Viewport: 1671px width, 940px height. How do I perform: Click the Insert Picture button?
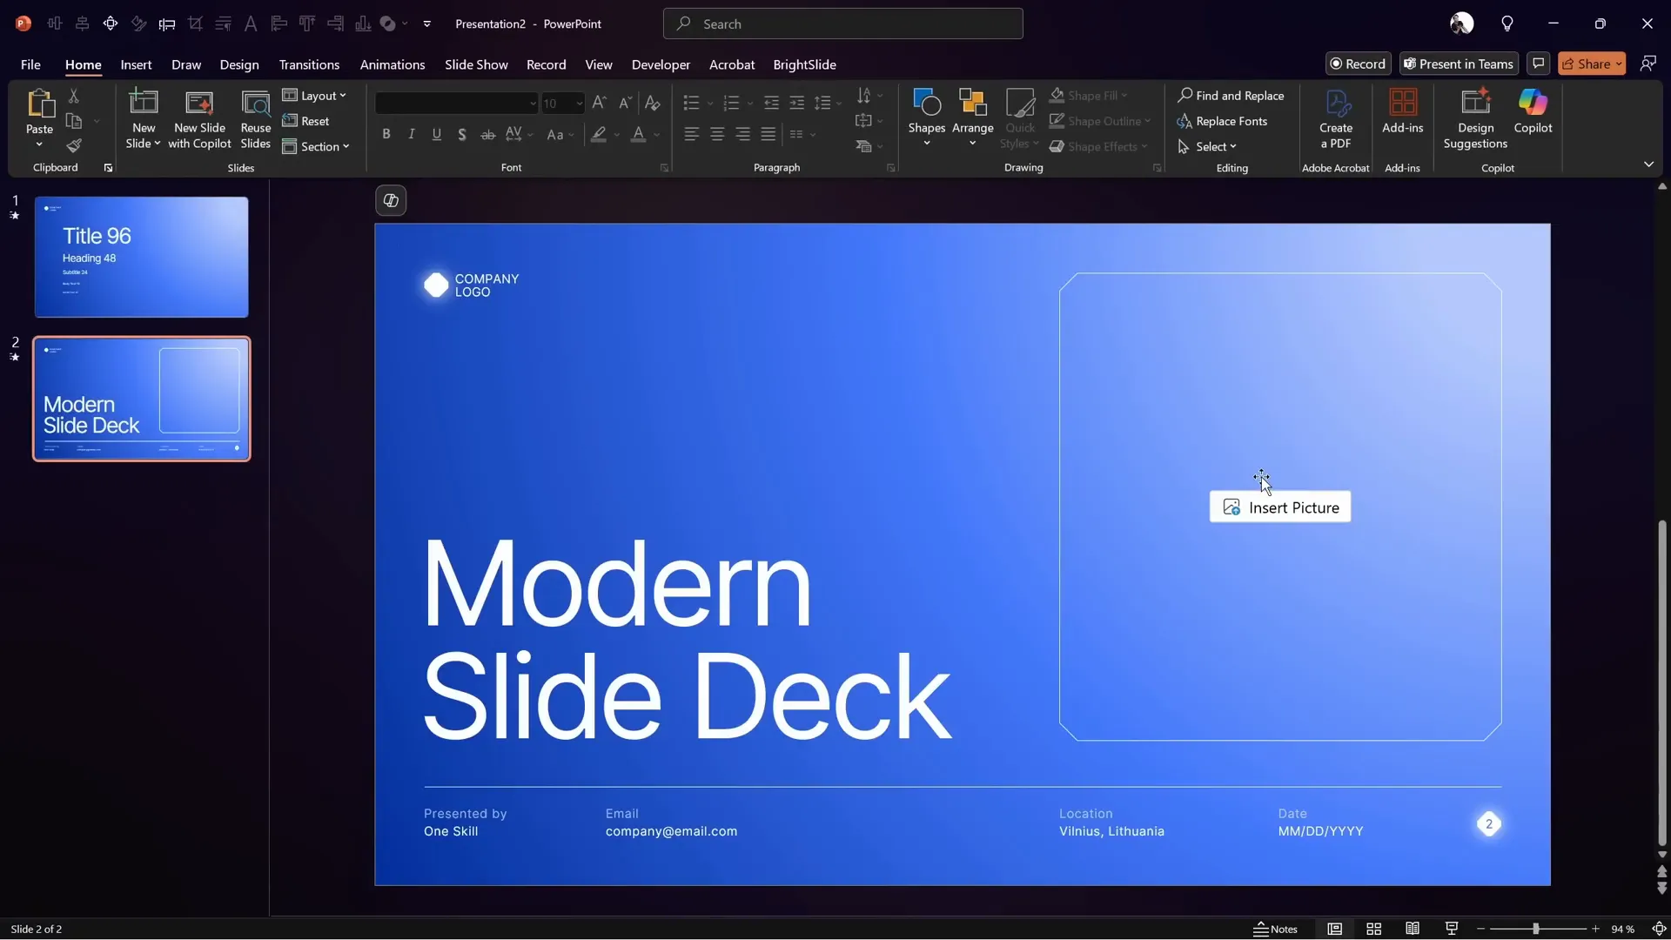click(x=1279, y=507)
